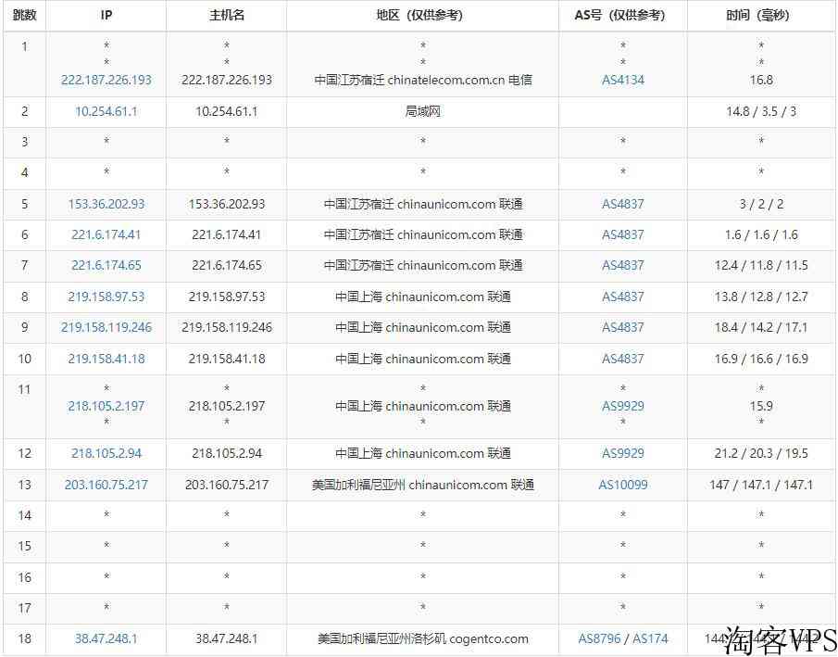Open IP link 219.158.119.246

[x=106, y=327]
